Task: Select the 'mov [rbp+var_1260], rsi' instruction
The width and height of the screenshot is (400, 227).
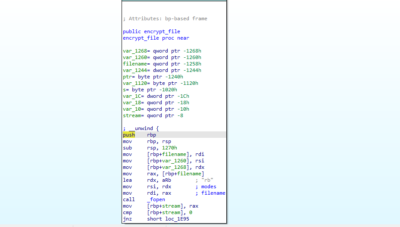Action: 163,161
